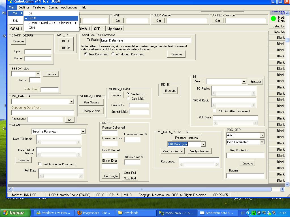The height and width of the screenshot is (217, 290).
Task: Switch to the CIT 1 tab
Action: tap(98, 29)
